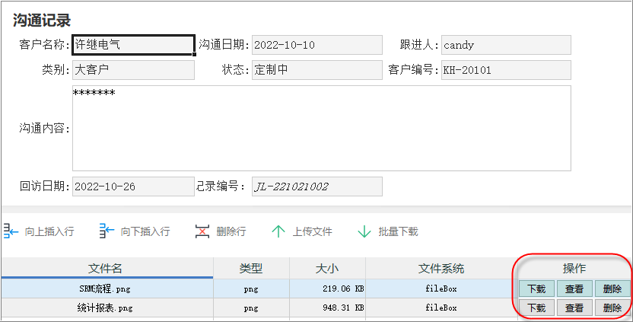Image resolution: width=633 pixels, height=322 pixels.
Task: Click the 回访日期 field 2022-10-26
Action: point(133,187)
